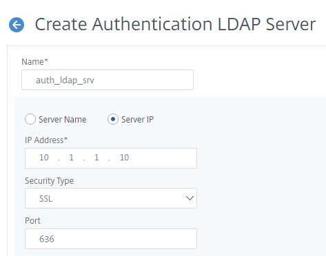Click the SSL value in Security Type
Viewport: 326px width, 256px height.
click(46, 199)
